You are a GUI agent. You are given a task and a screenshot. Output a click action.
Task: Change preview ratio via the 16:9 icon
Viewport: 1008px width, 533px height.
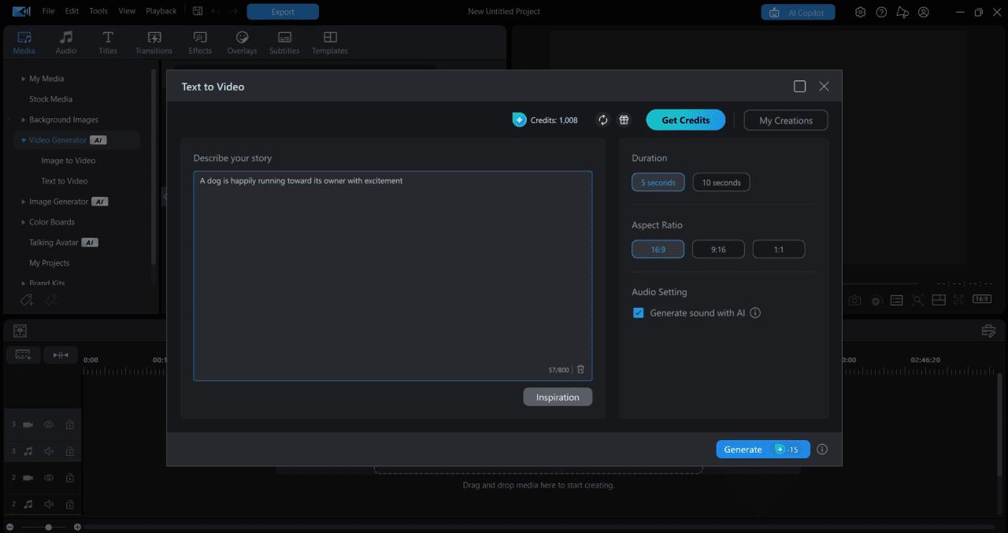coord(981,299)
